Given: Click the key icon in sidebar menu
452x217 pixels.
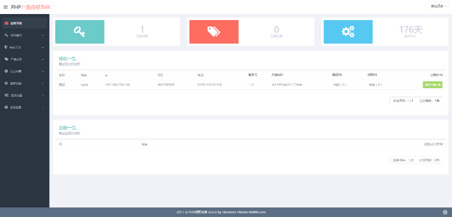Looking at the screenshot, I should pos(6,35).
